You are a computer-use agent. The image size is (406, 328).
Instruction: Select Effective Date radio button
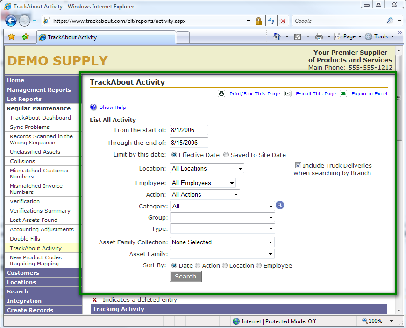(174, 155)
